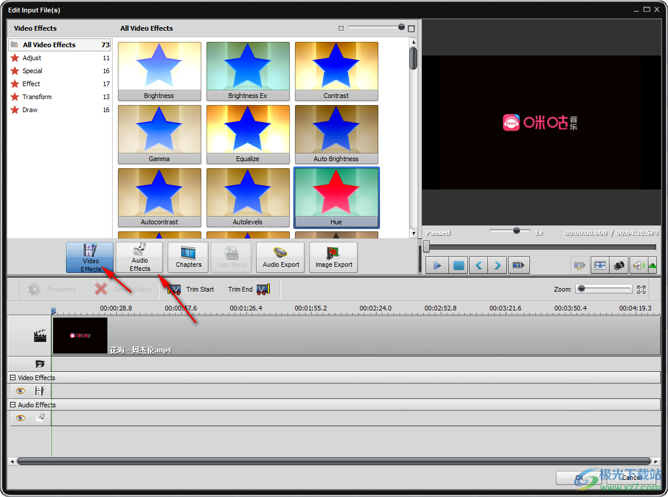This screenshot has height=497, width=668.
Task: Adjust the timeline Zoom slider
Action: [604, 289]
